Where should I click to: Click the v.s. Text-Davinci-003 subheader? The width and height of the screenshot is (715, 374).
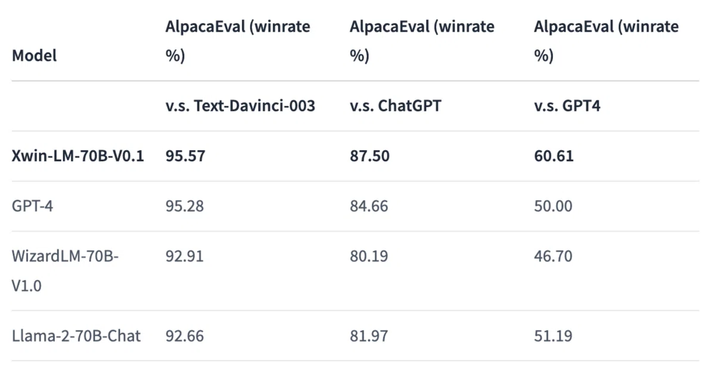[240, 106]
